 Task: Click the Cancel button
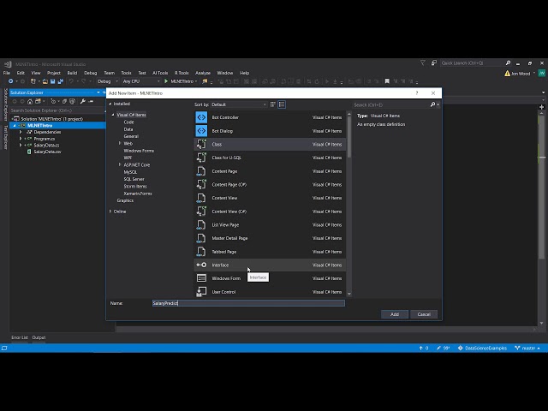[424, 314]
